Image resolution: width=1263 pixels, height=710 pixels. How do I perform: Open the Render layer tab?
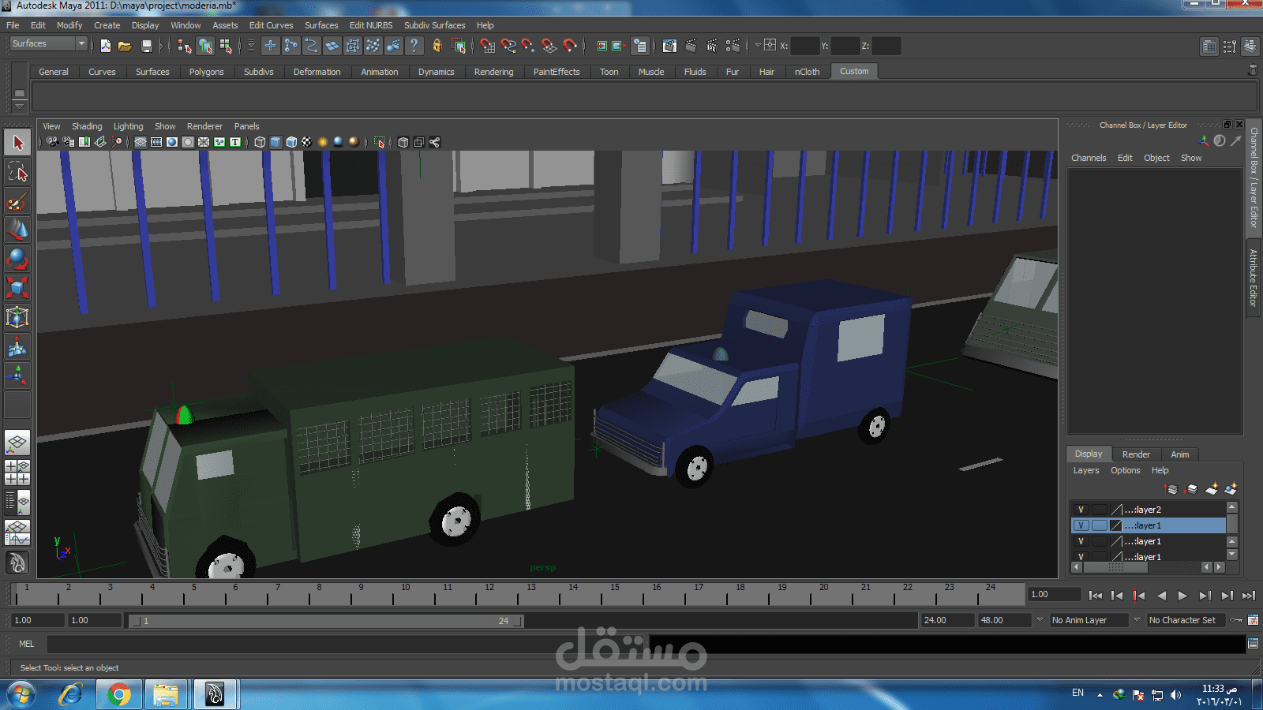click(1136, 454)
